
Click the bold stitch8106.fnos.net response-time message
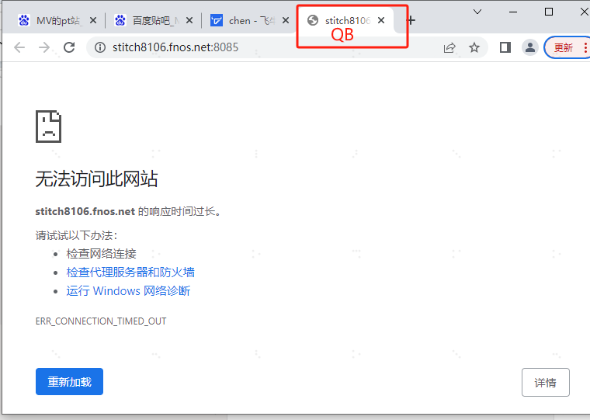[x=128, y=211]
